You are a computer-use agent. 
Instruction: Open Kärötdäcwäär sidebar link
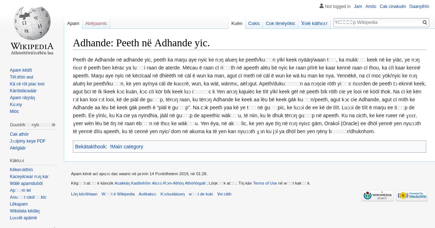[x=23, y=91]
